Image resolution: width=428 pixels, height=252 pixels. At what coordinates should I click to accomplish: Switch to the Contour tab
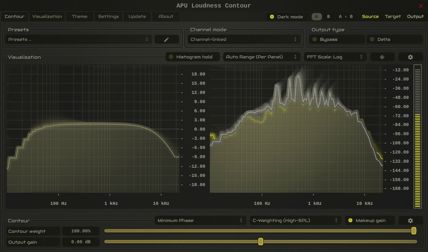15,16
